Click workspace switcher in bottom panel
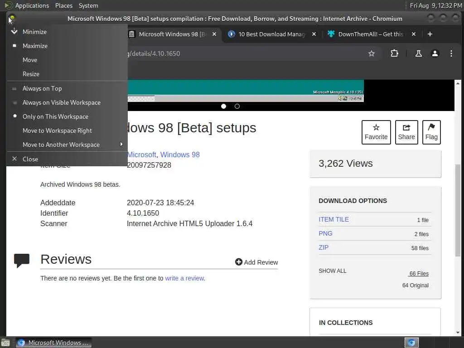This screenshot has height=348, width=464. [411, 343]
